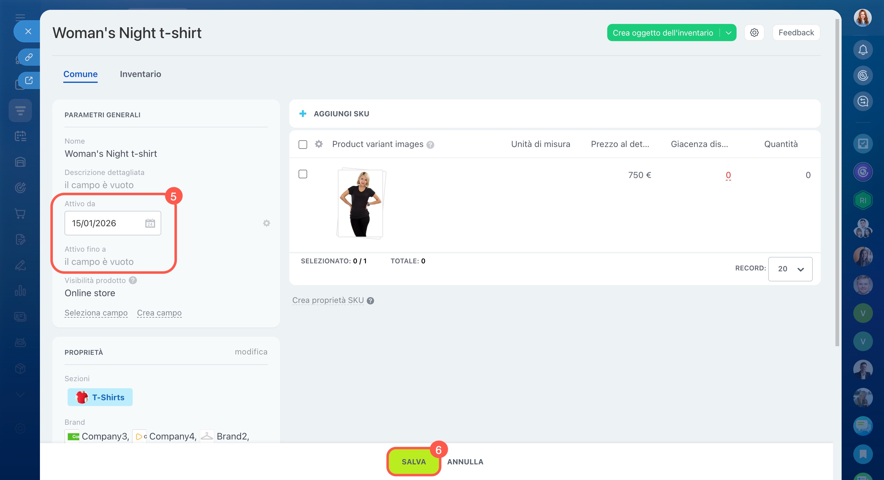Screen dimensions: 884x480
Task: Check the 750 € SKU row checkbox
Action: [x=303, y=174]
